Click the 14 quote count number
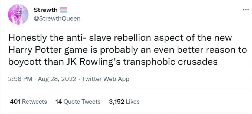Screen dimensions: 252x114 (x=58, y=102)
